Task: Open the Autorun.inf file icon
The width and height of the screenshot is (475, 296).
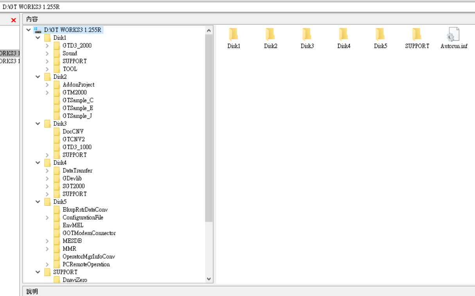Action: tap(453, 35)
